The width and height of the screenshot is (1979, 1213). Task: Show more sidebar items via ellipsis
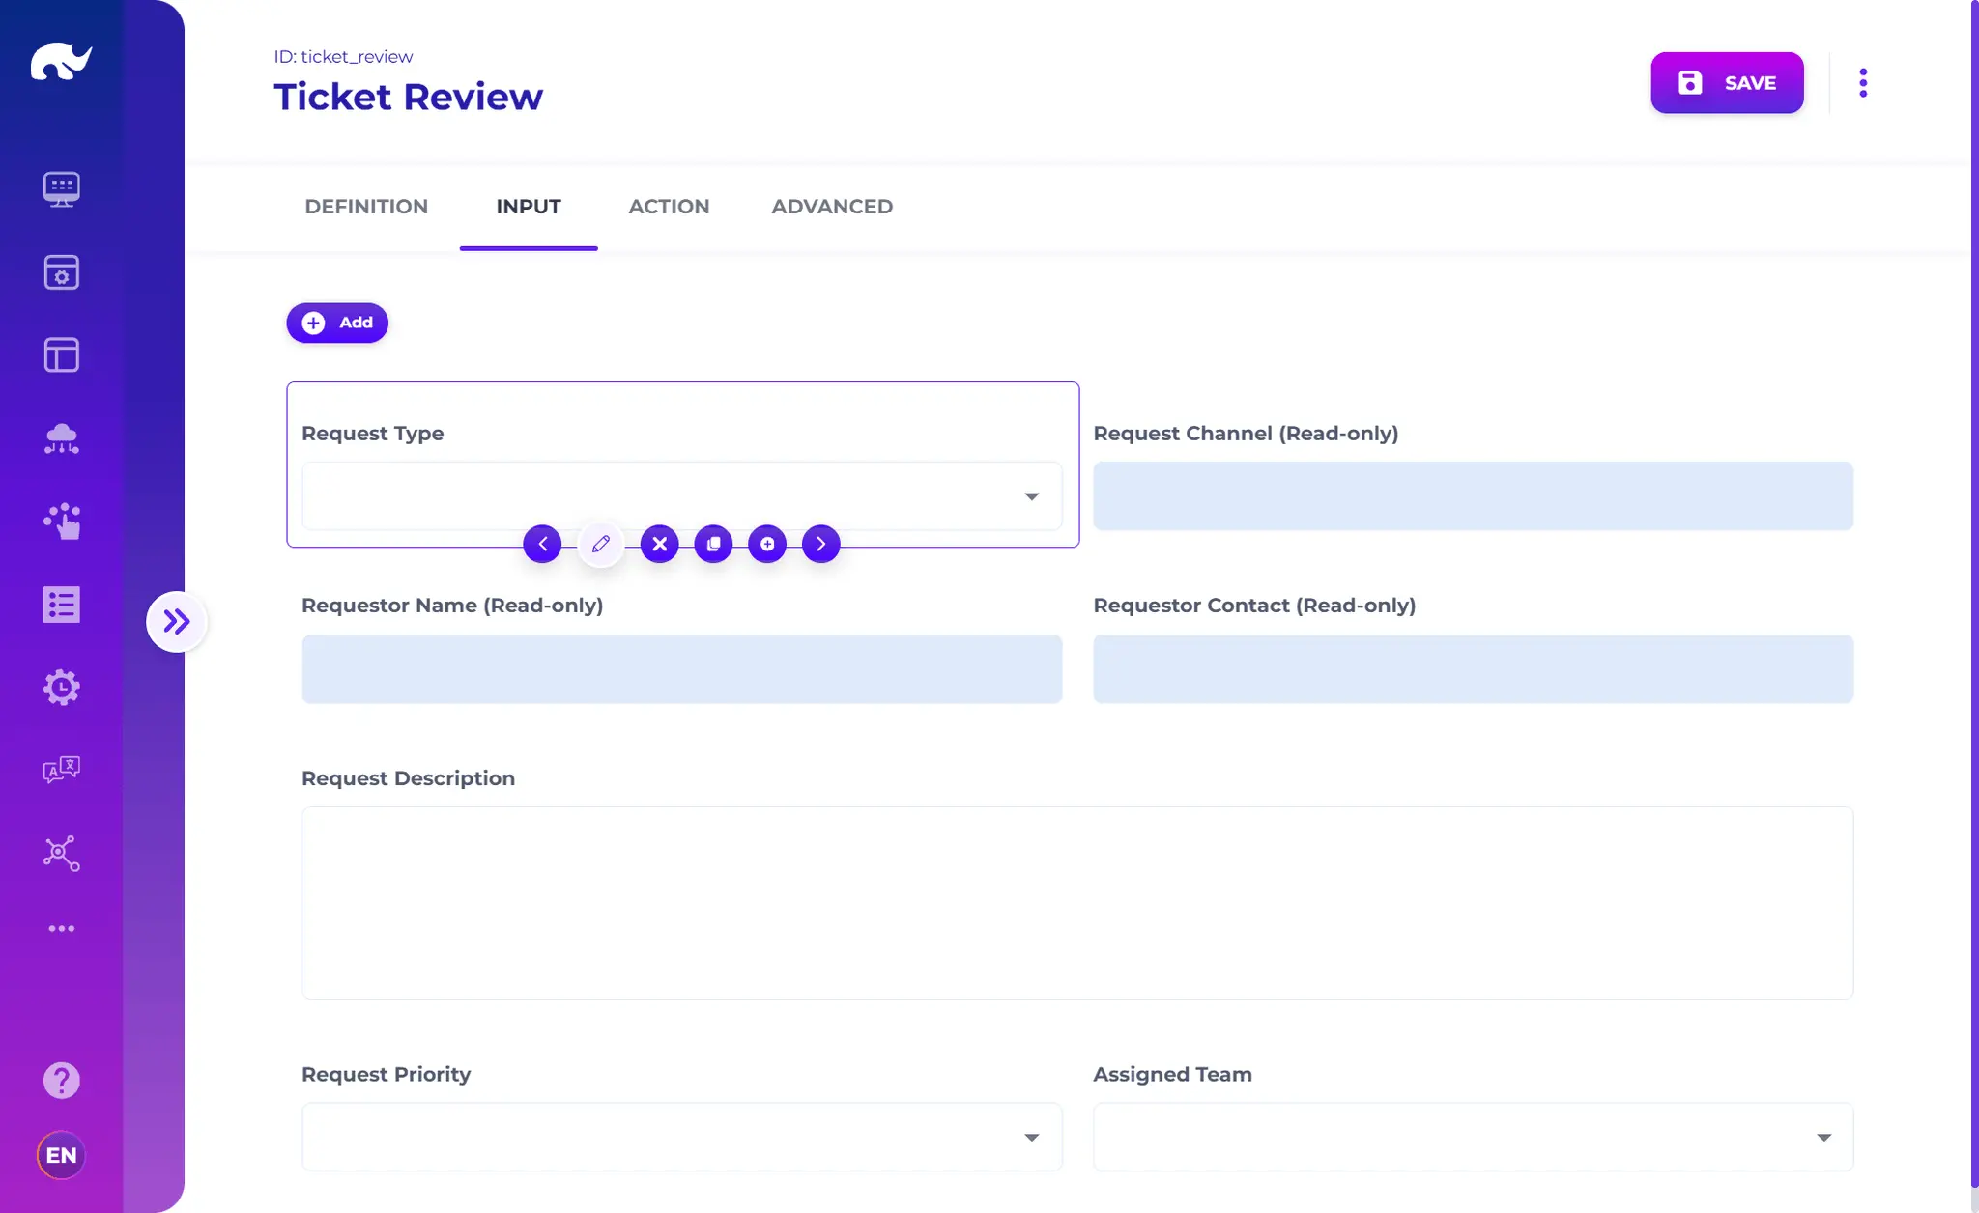tap(61, 928)
